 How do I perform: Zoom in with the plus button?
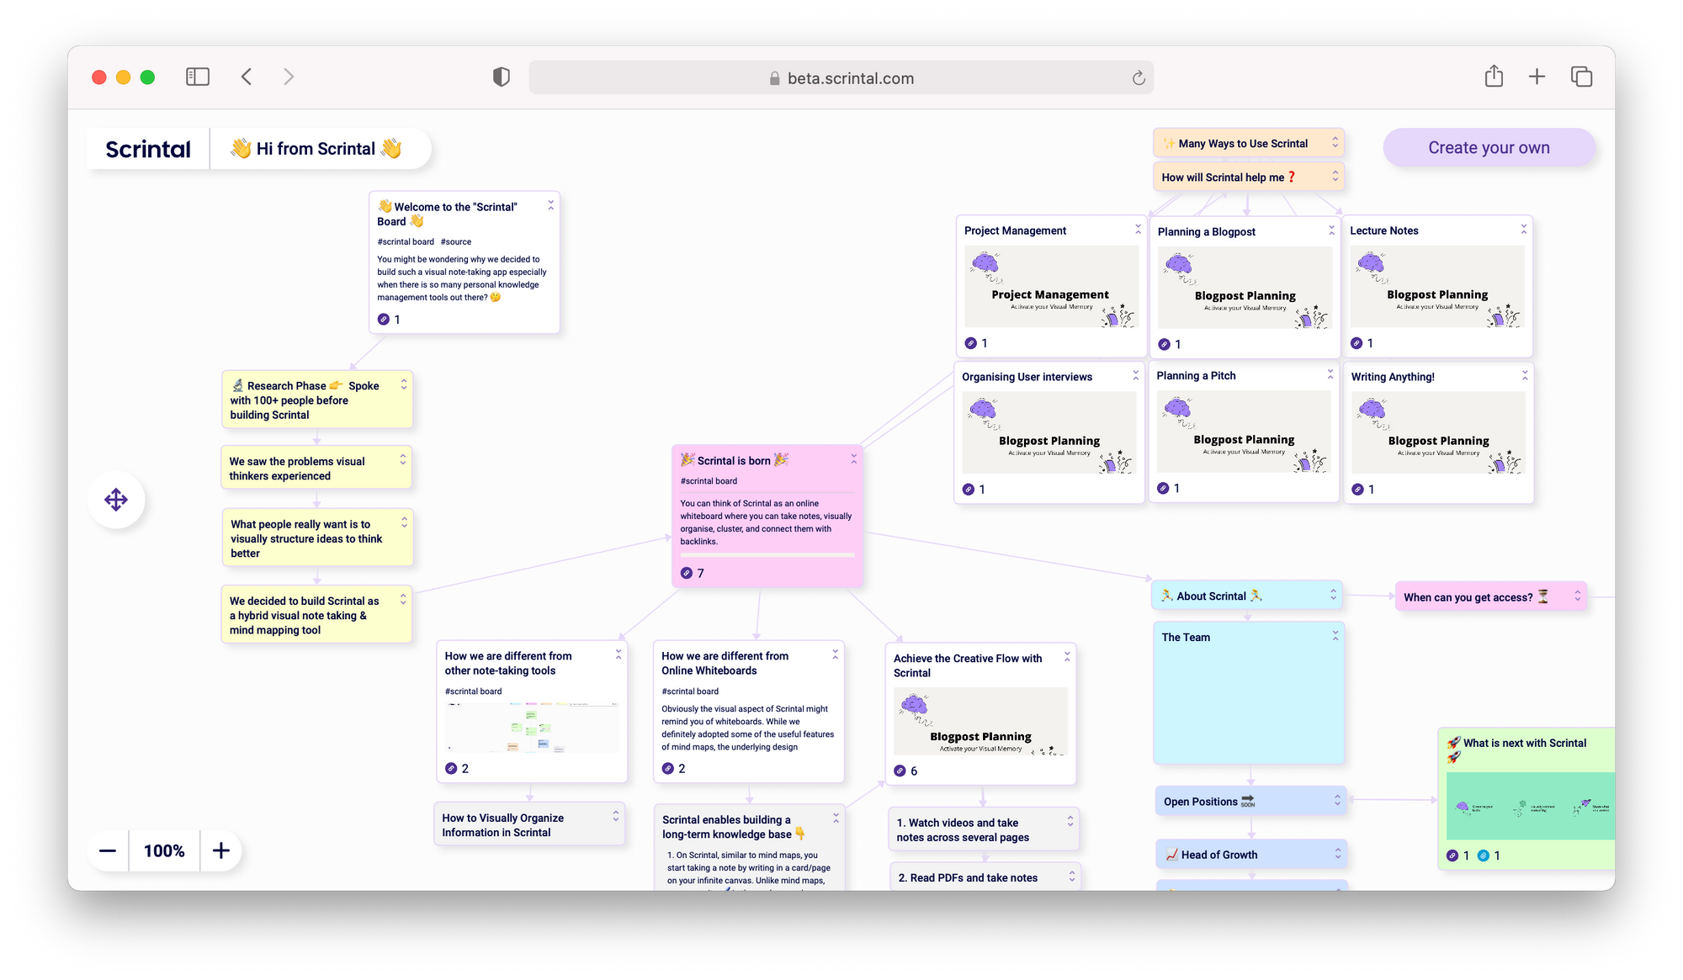click(221, 850)
